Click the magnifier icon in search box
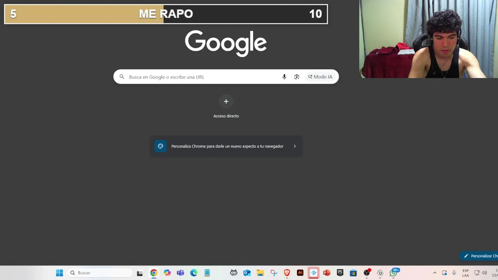498x280 pixels. pyautogui.click(x=122, y=77)
